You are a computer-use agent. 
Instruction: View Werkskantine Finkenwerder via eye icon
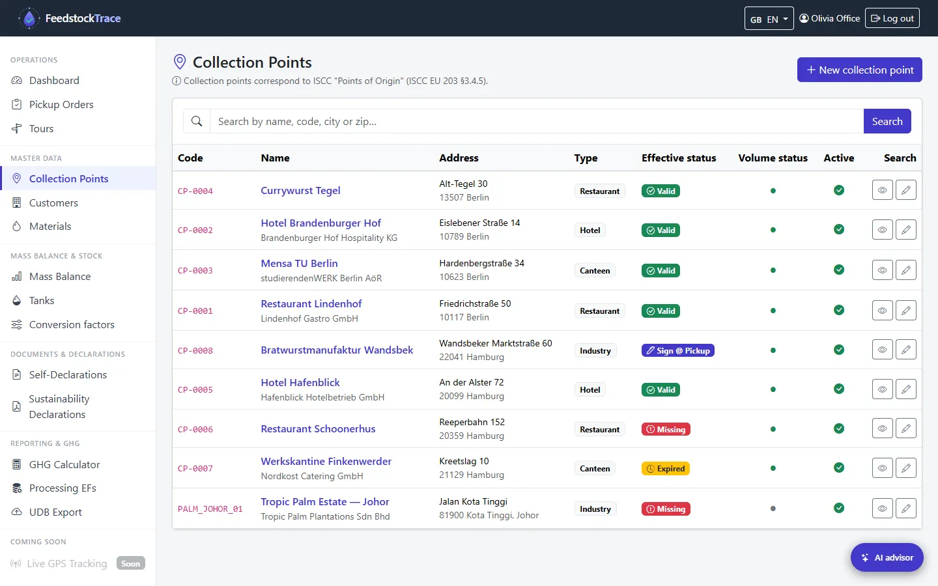coord(882,467)
